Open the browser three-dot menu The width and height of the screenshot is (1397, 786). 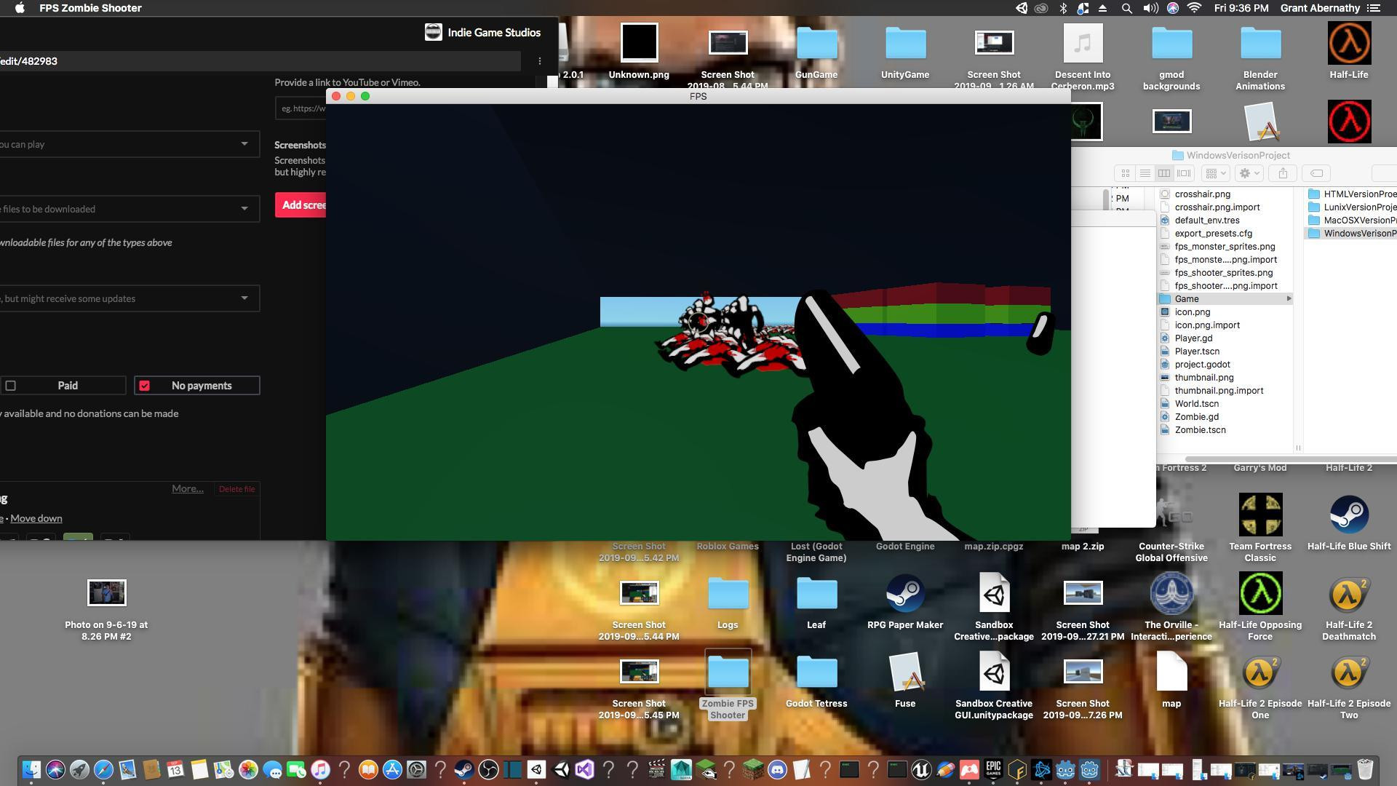[x=540, y=61]
